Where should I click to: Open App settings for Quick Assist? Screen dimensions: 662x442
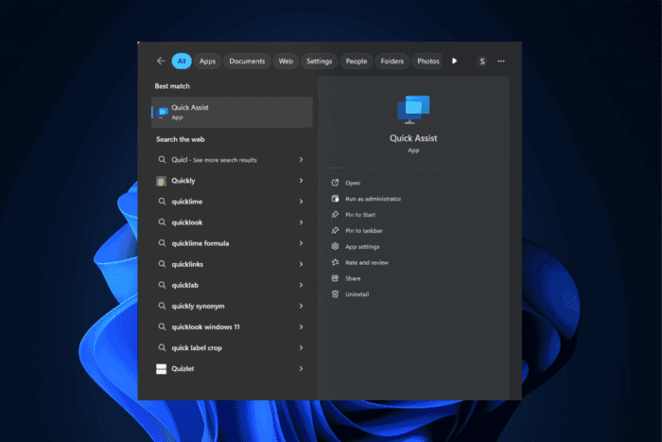click(362, 247)
